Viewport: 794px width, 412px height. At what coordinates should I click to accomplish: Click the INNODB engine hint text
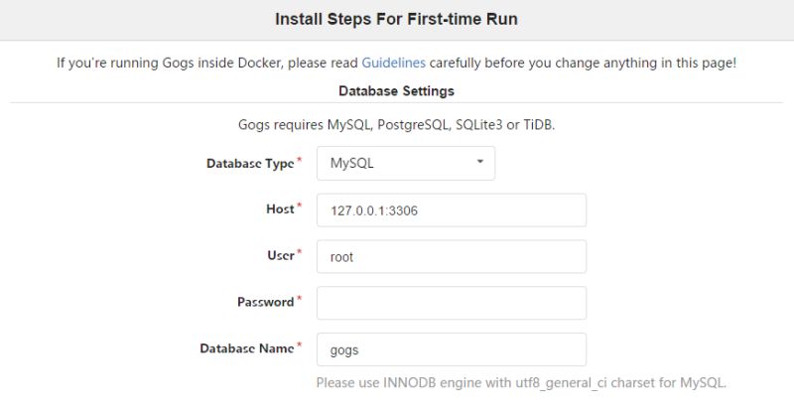(521, 382)
